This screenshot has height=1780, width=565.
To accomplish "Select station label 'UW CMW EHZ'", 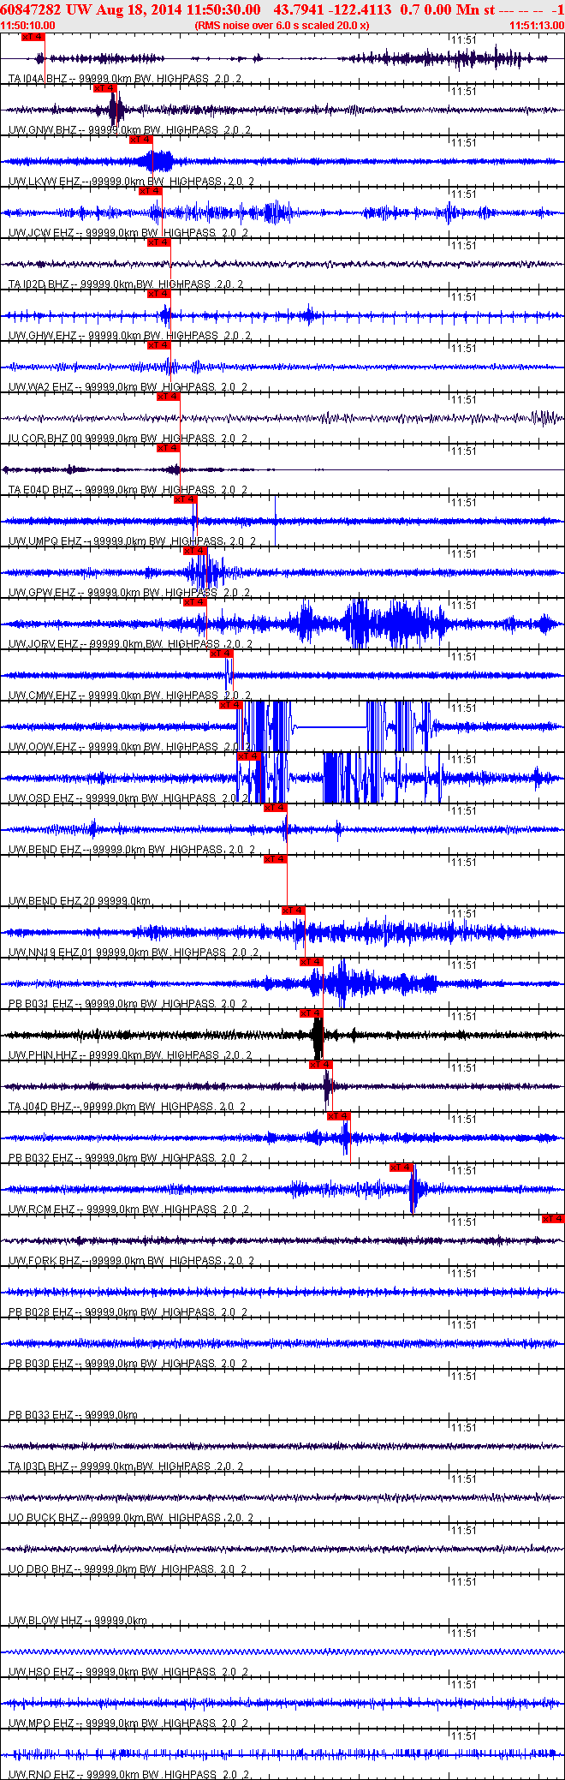I will pyautogui.click(x=43, y=696).
